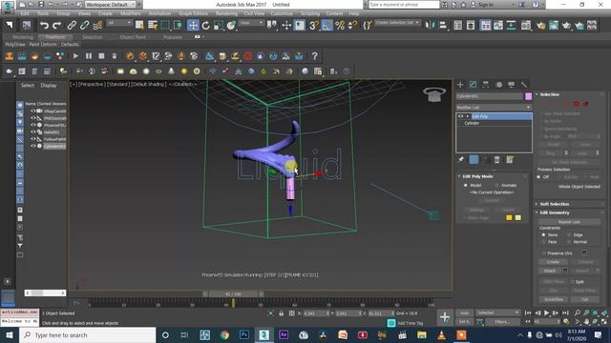Click the Create button in Edit Geometry
Image resolution: width=611 pixels, height=343 pixels.
pyautogui.click(x=553, y=262)
